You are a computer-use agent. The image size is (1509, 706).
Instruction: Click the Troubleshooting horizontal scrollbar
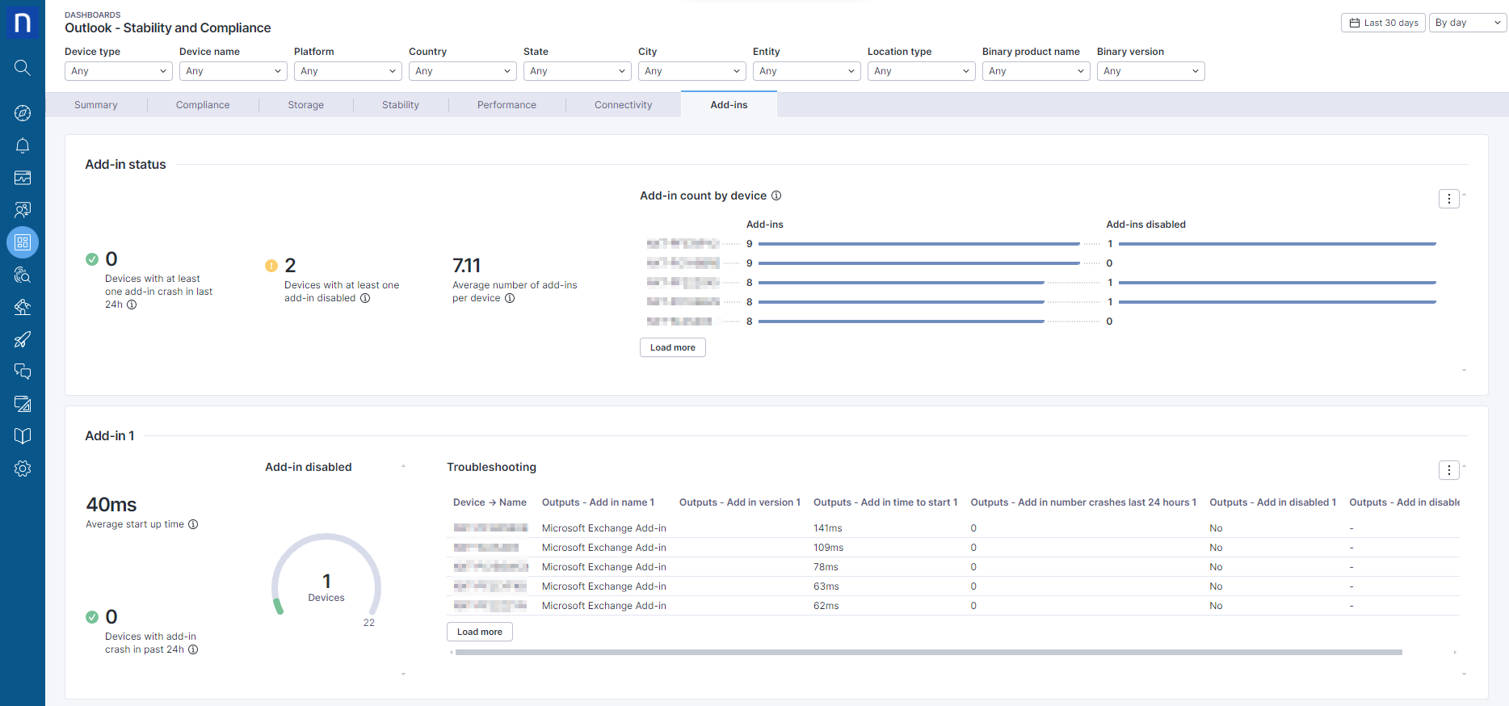(x=929, y=652)
